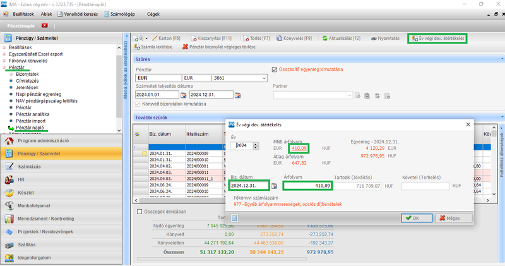This screenshot has height=266, width=505.
Task: Click partner refresh icon beside Partner field
Action: (377, 96)
